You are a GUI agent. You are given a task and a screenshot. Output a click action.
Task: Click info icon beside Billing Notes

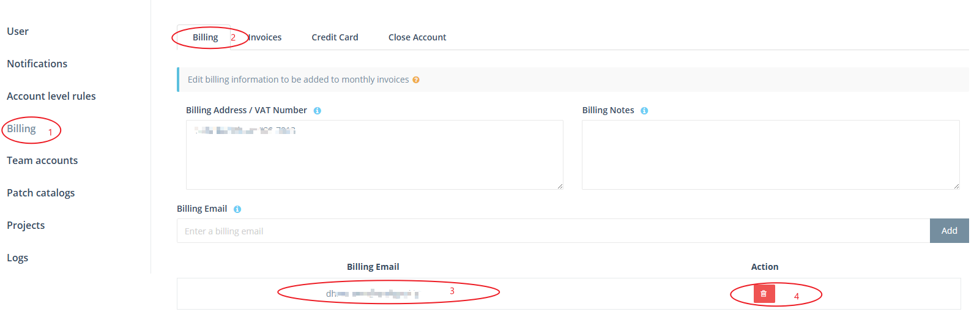(644, 111)
